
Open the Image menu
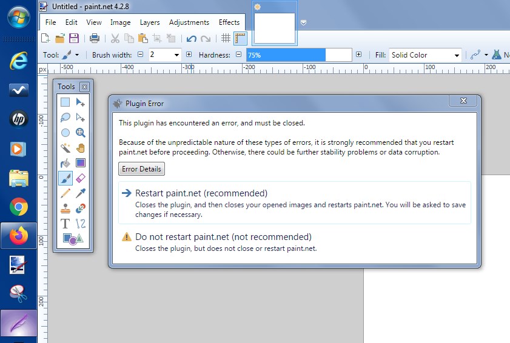pos(120,22)
